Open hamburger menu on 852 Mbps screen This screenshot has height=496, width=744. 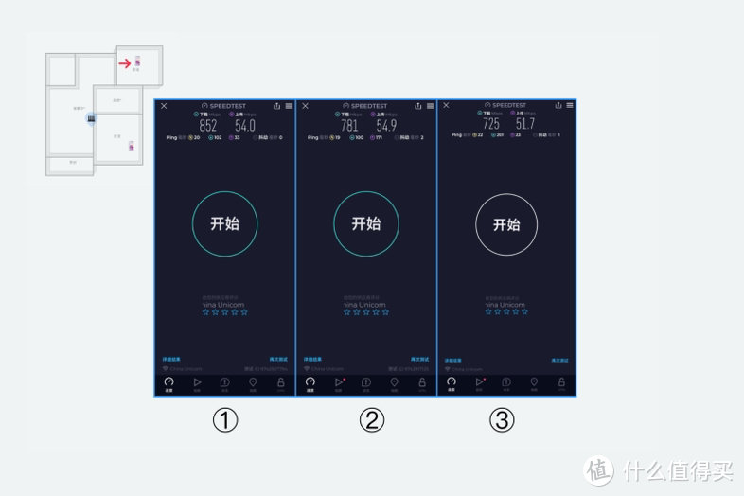tap(289, 106)
